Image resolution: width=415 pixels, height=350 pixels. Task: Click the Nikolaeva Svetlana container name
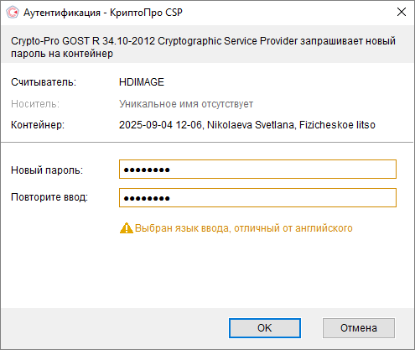tap(251, 125)
